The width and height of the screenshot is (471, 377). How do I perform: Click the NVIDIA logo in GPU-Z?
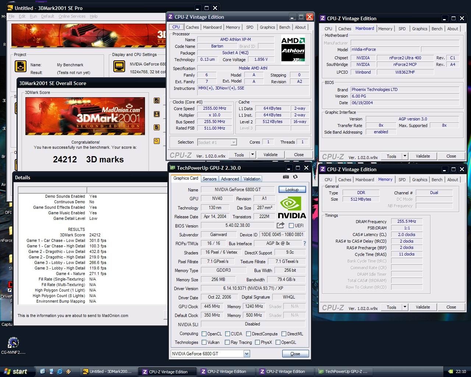(292, 207)
